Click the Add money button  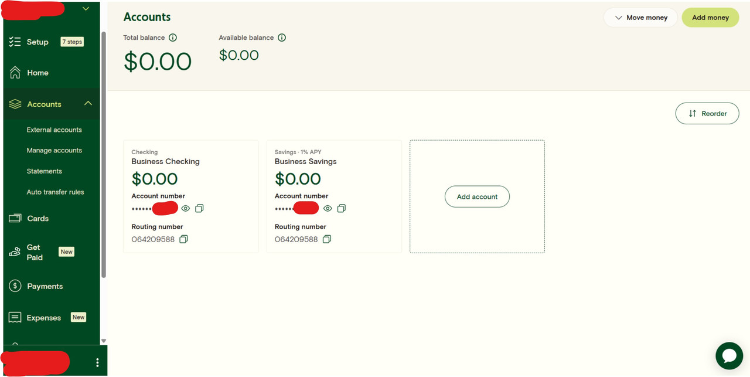pos(710,18)
